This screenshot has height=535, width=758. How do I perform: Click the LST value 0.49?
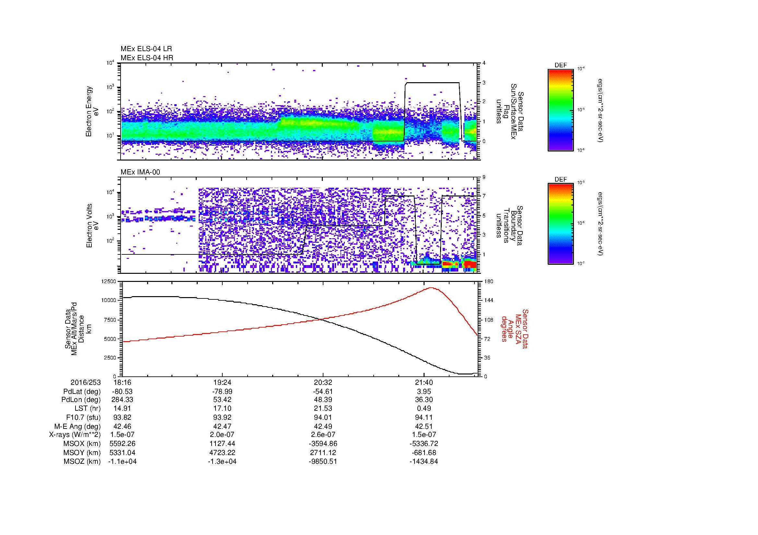point(424,409)
